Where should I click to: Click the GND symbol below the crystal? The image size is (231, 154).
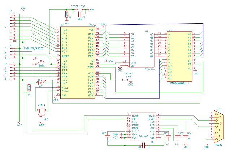(42, 123)
